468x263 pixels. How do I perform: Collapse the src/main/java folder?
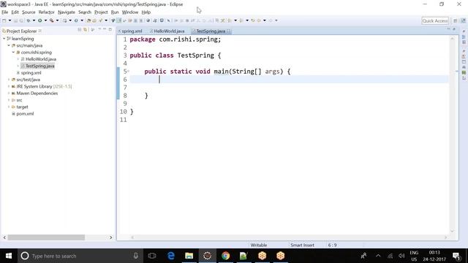click(9, 45)
